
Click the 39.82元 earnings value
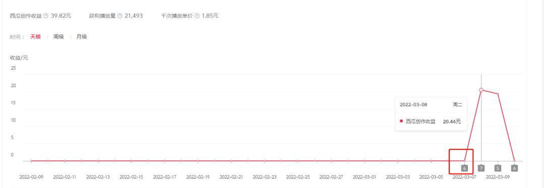tap(61, 16)
